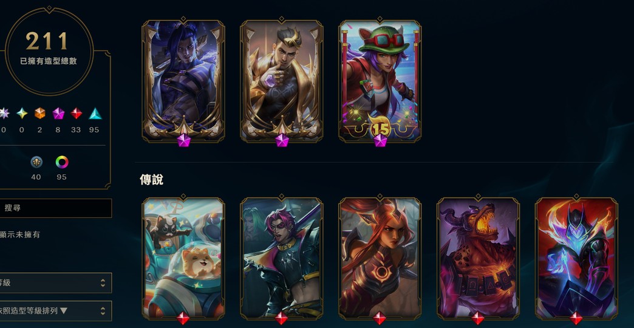634x328 pixels.
Task: Open the blue-haired swordsman skin card
Action: (x=183, y=80)
